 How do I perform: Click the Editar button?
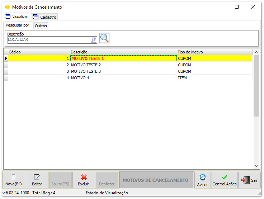(x=37, y=180)
